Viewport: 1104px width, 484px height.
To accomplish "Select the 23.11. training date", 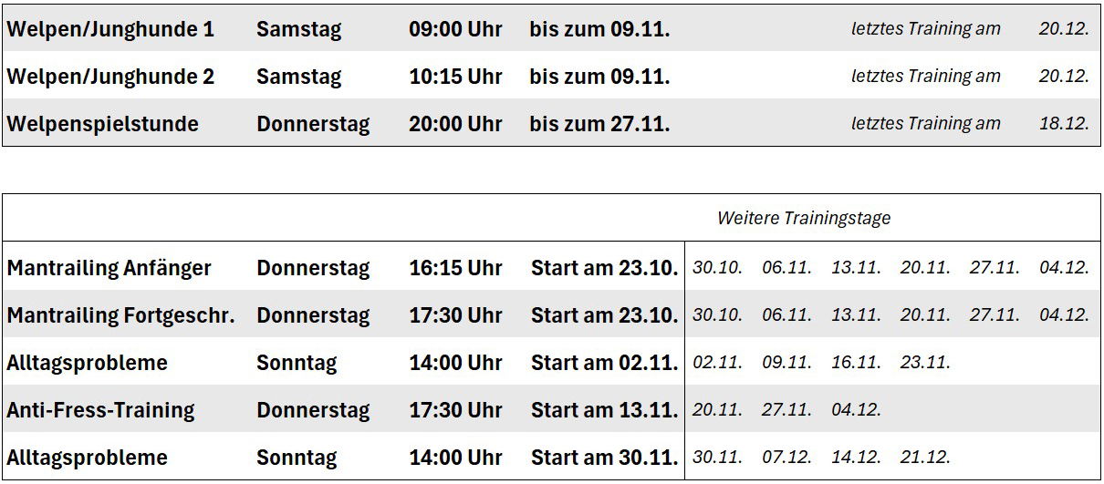I will click(925, 363).
